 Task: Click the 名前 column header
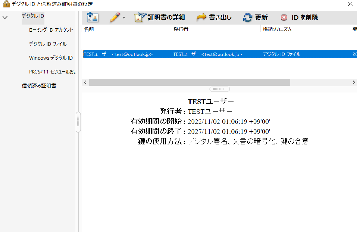[x=89, y=29]
